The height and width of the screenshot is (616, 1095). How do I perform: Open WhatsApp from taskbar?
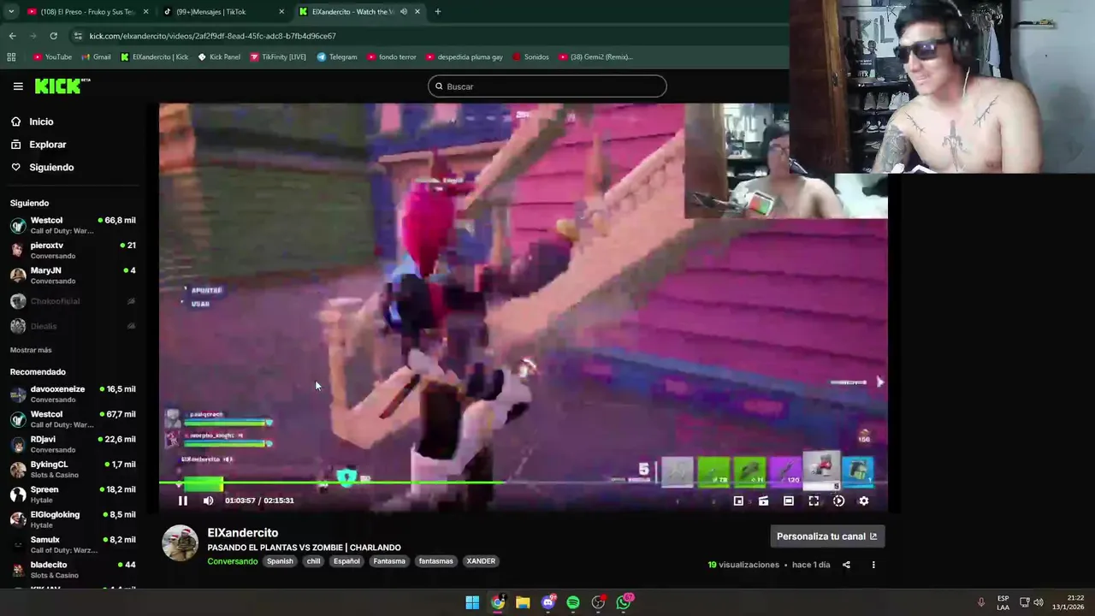tap(624, 602)
